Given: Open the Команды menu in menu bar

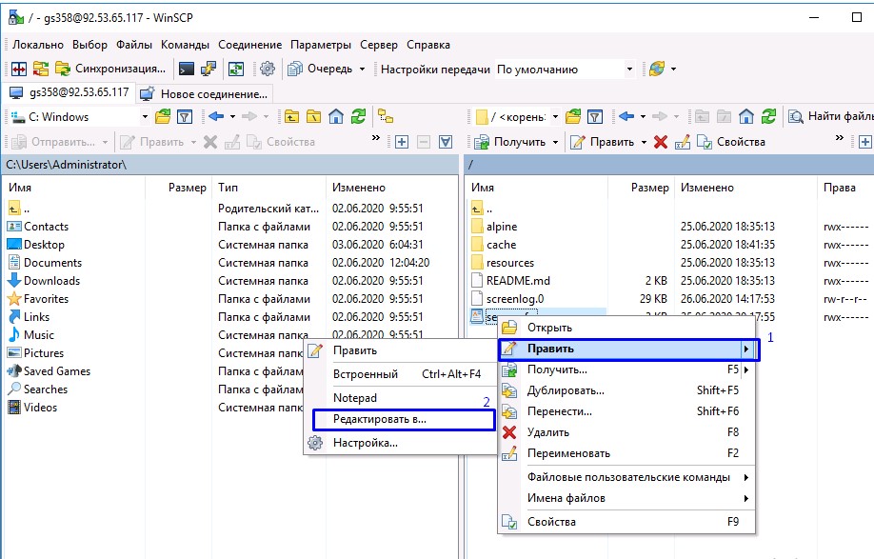Looking at the screenshot, I should 185,45.
